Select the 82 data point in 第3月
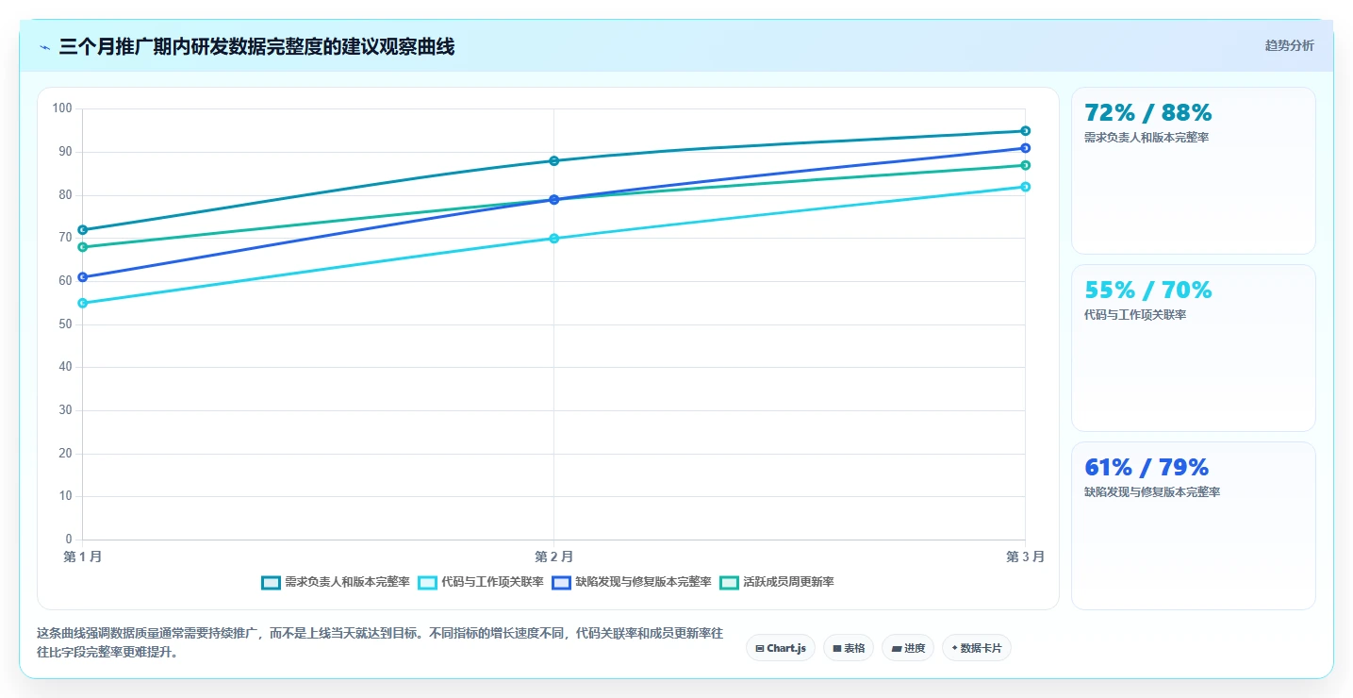This screenshot has height=698, width=1353. pyautogui.click(x=1026, y=187)
